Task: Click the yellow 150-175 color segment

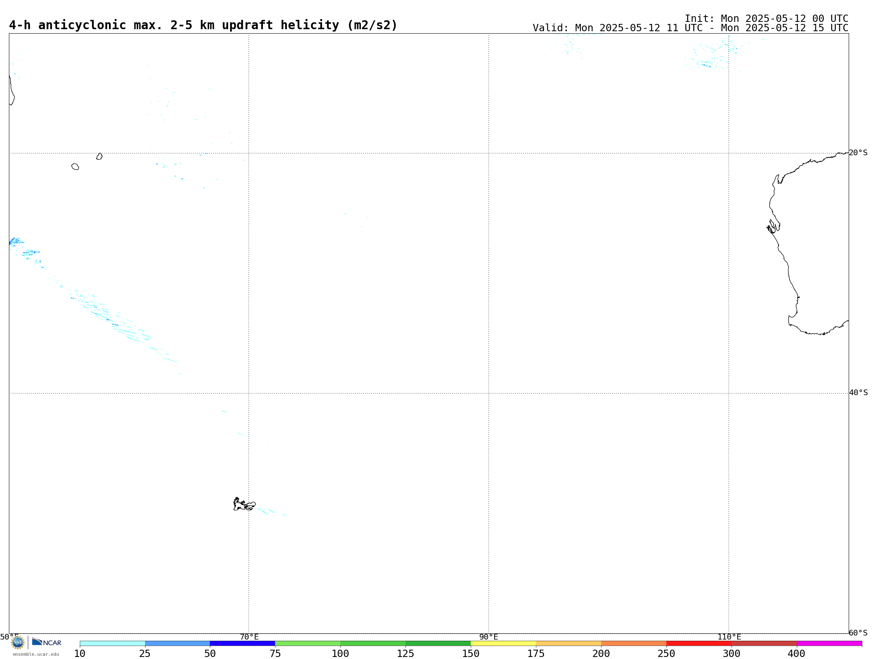Action: (x=504, y=644)
